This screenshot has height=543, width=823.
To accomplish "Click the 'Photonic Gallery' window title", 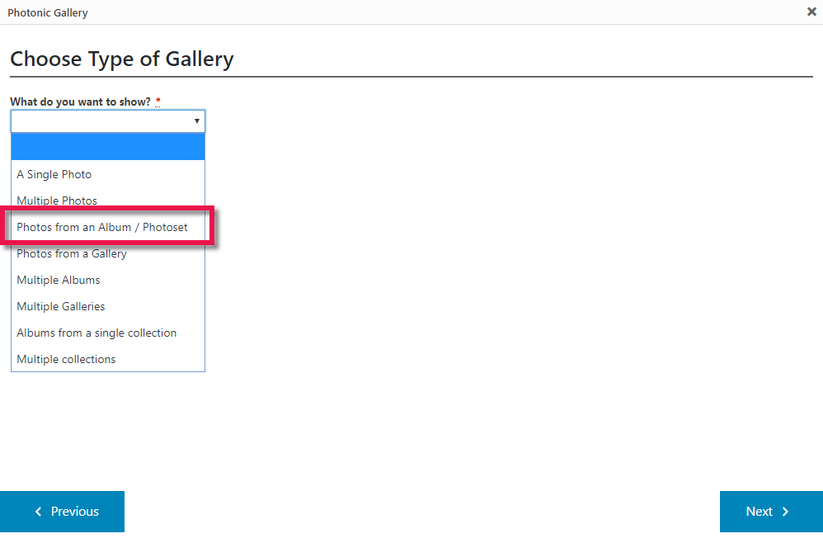I will [x=48, y=12].
